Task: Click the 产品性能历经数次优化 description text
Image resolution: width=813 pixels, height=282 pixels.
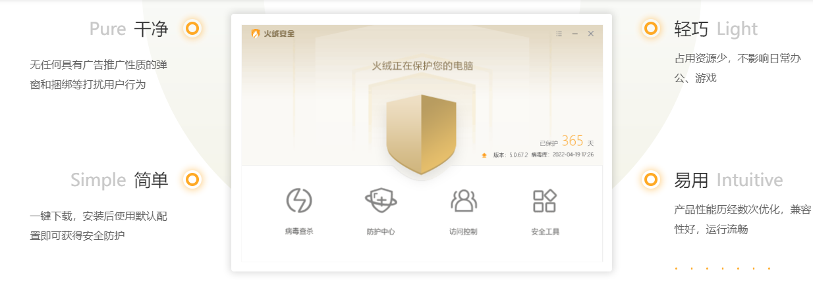Action: tap(743, 220)
